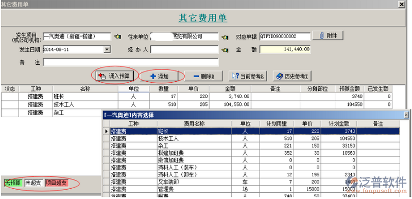
Task: Click the 往来单位 input field
Action: point(184,37)
